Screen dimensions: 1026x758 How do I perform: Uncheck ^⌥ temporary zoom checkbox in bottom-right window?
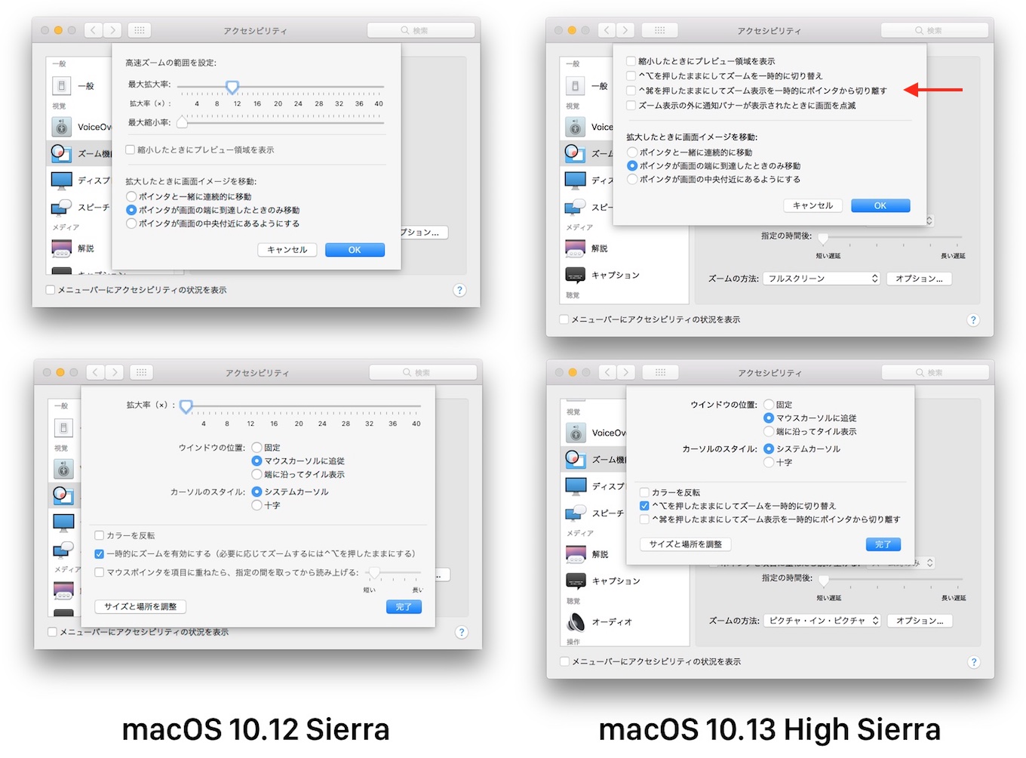644,506
